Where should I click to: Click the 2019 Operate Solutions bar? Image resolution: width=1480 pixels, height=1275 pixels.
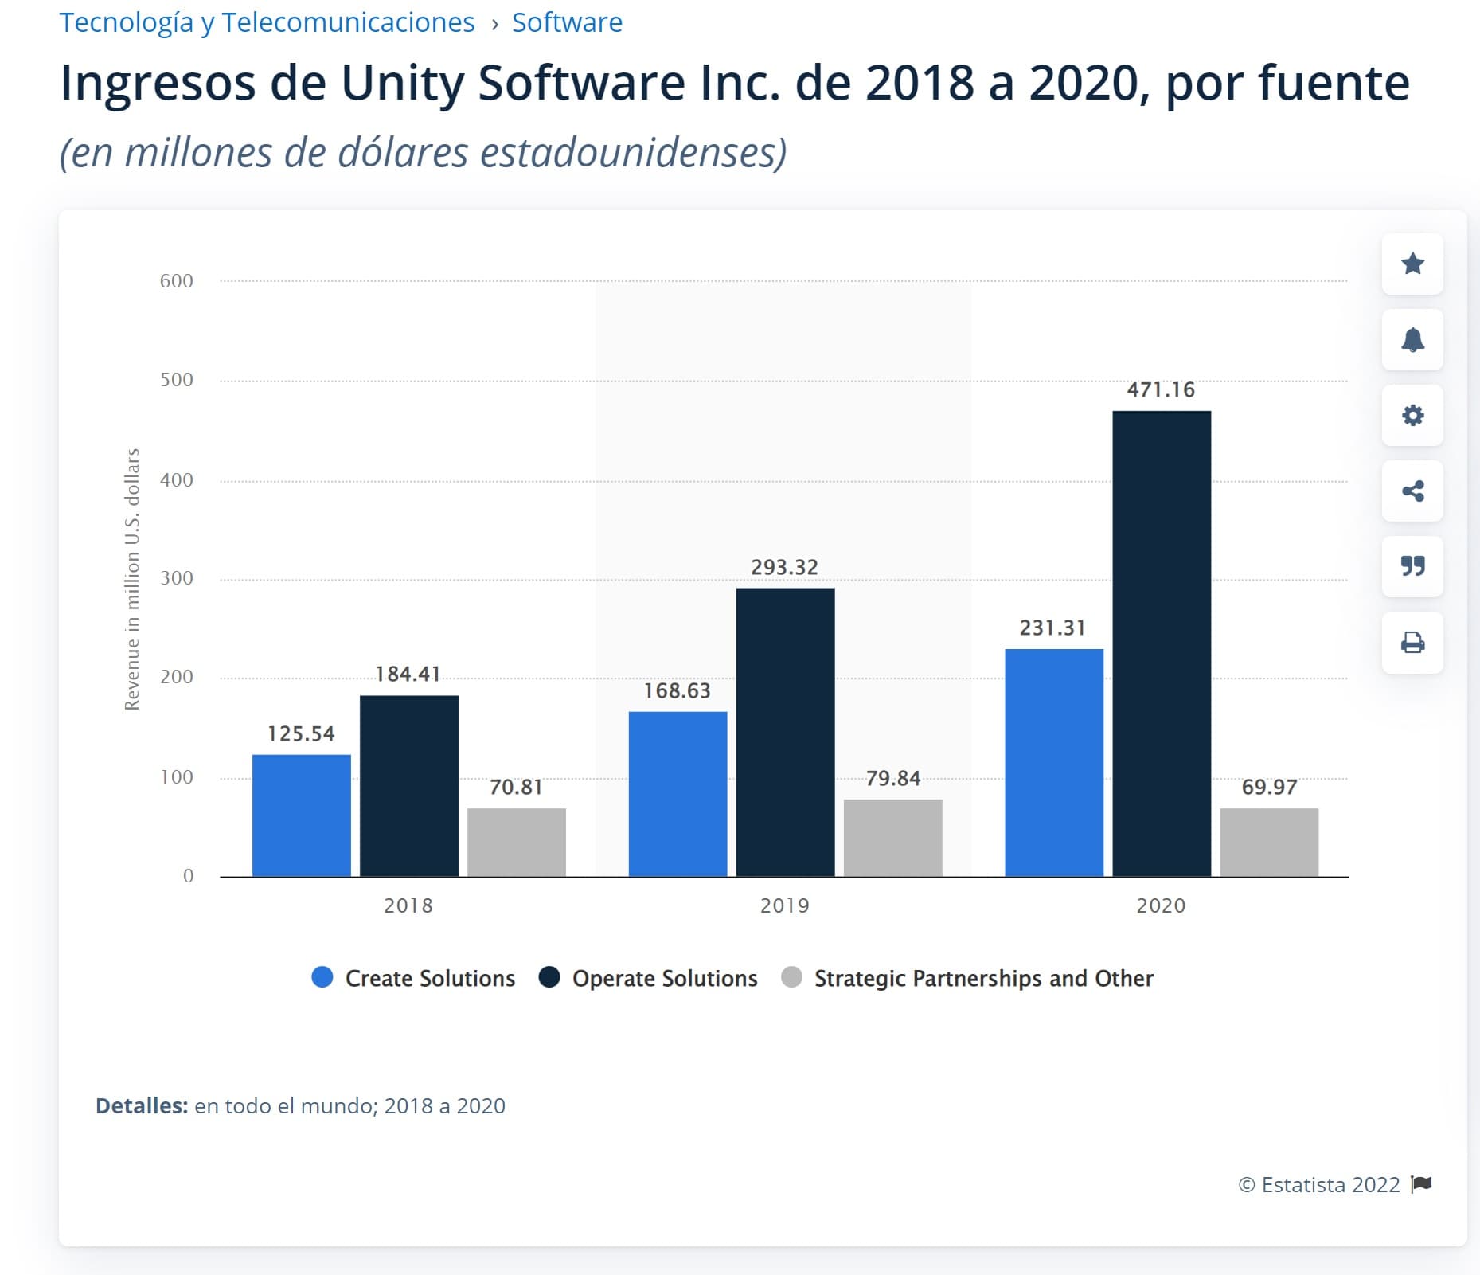point(786,733)
